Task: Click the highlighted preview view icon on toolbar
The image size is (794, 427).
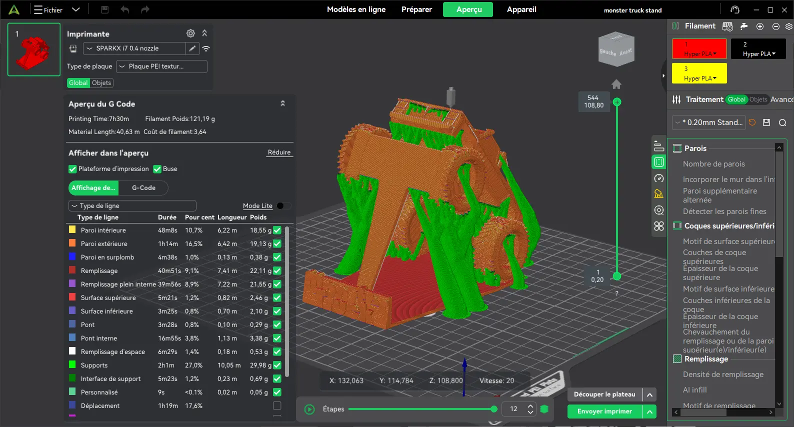Action: 659,162
